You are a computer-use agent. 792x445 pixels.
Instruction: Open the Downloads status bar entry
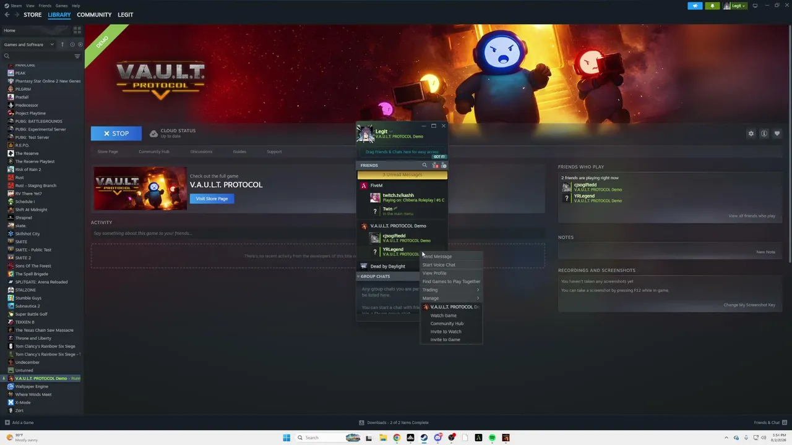(x=394, y=423)
